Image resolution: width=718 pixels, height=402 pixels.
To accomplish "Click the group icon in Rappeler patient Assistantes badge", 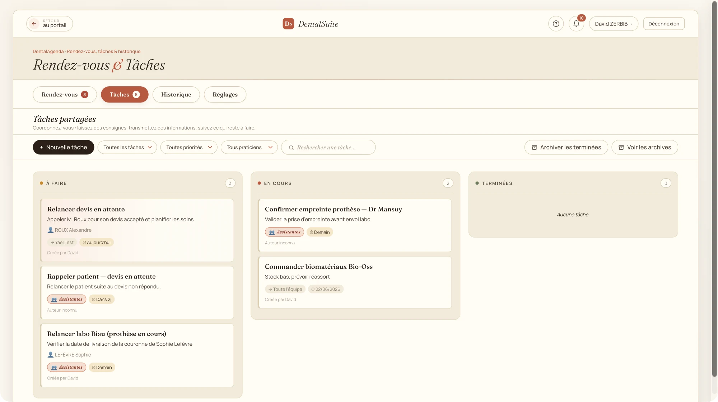I will tap(54, 300).
